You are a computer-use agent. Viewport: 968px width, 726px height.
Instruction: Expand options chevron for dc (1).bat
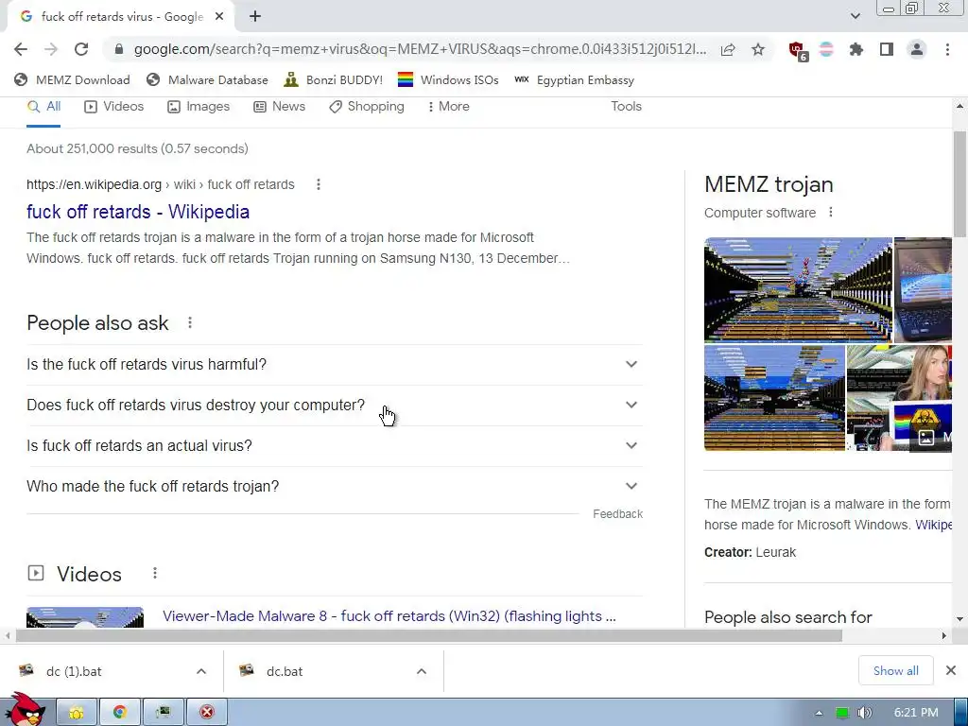(201, 671)
